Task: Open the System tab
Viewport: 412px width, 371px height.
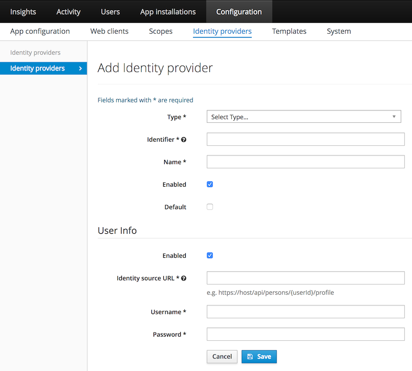Action: [339, 31]
